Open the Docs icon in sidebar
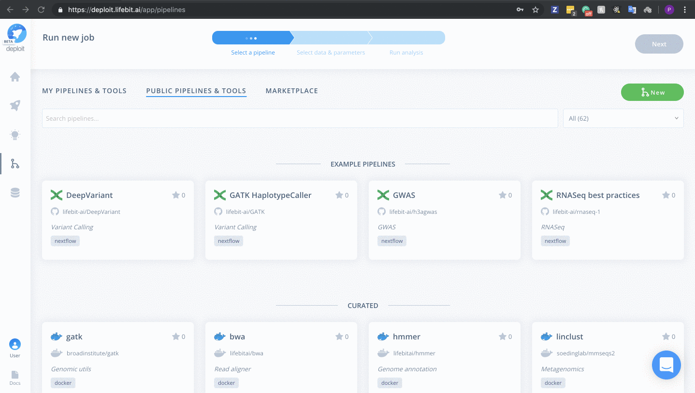Image resolution: width=695 pixels, height=393 pixels. [15, 375]
